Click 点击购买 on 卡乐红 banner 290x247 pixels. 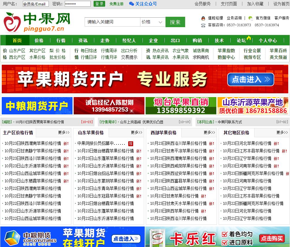point(272,239)
